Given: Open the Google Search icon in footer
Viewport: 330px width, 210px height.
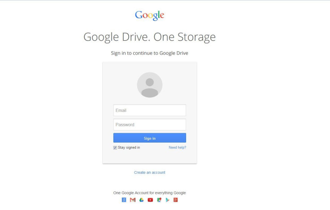Looking at the screenshot, I should 124,200.
